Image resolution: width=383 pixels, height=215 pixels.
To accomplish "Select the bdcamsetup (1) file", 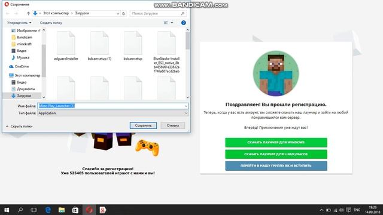I will (x=99, y=46).
